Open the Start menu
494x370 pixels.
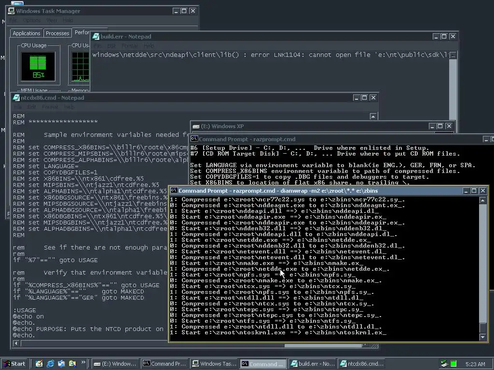[x=14, y=364]
